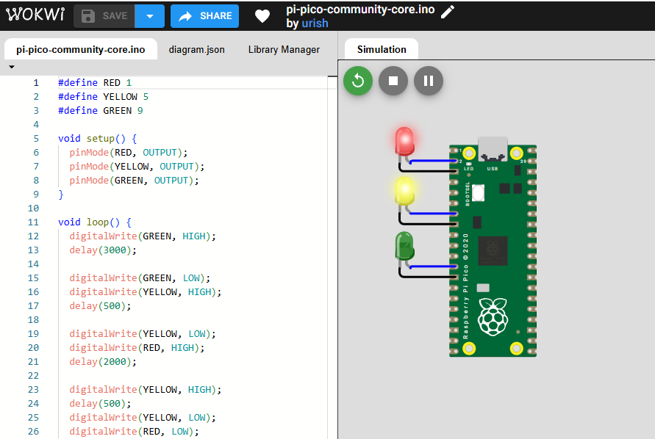Viewport: 655px width, 439px height.
Task: Click the floppy disk Save button
Action: [104, 16]
